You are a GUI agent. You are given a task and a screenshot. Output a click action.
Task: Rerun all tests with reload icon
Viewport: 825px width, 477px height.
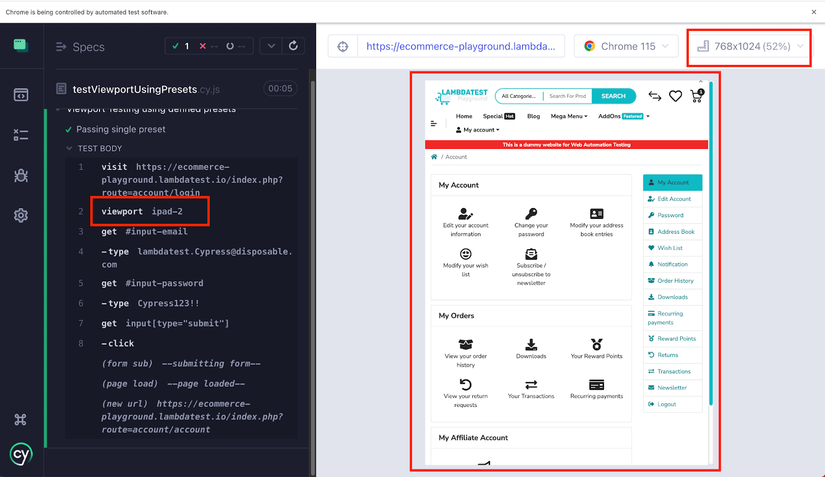(x=293, y=46)
